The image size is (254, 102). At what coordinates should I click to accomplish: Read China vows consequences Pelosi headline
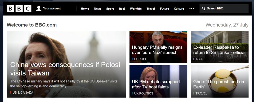[x=65, y=69]
